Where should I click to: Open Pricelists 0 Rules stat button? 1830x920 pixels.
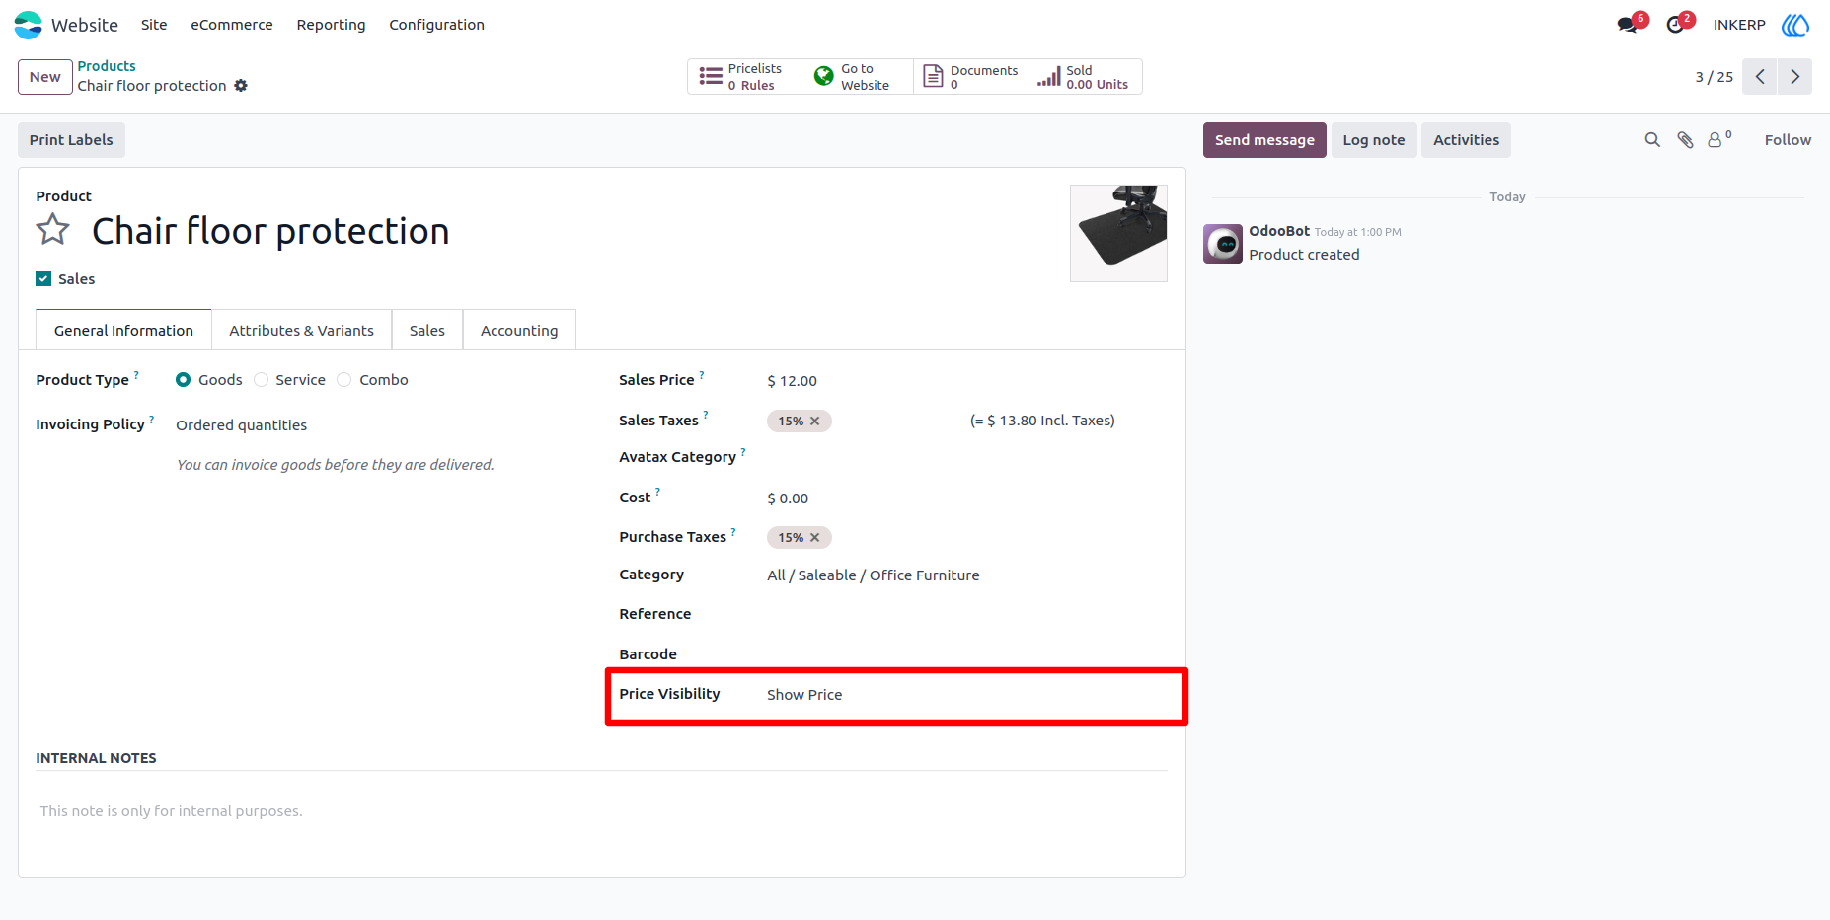pyautogui.click(x=744, y=77)
